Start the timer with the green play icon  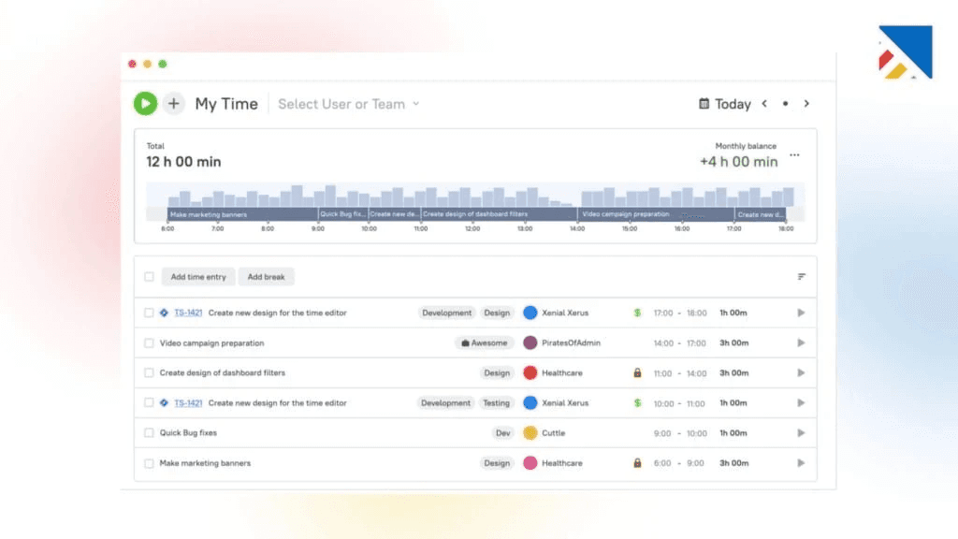pyautogui.click(x=145, y=103)
